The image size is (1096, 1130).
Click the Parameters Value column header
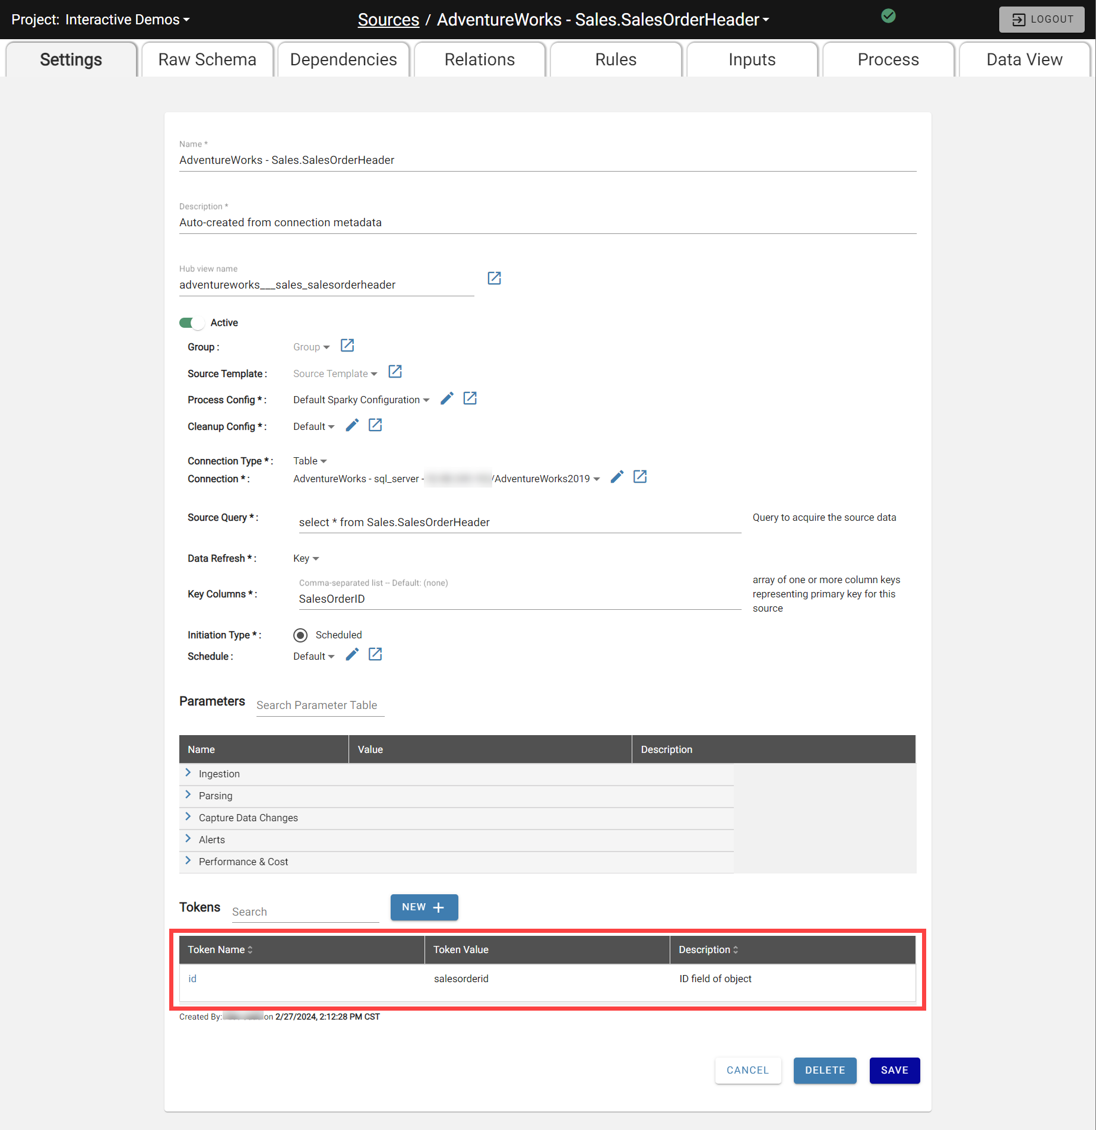(490, 749)
